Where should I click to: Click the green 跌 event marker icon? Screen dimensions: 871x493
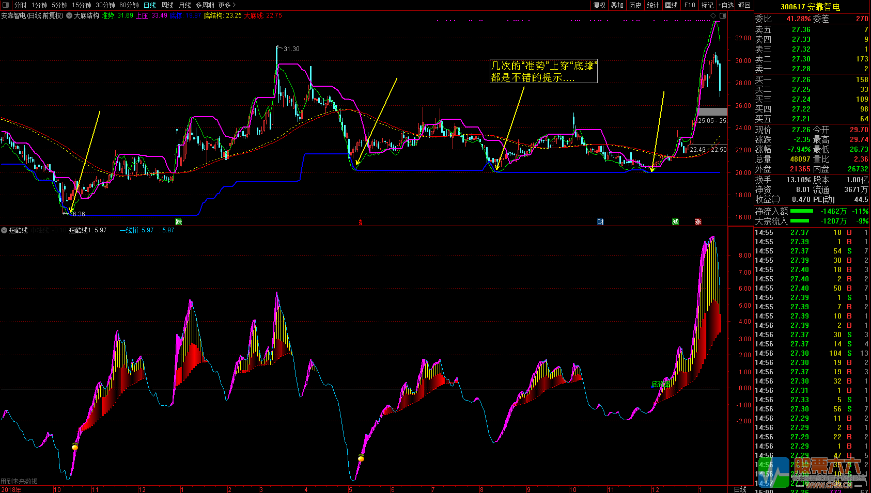click(x=179, y=222)
